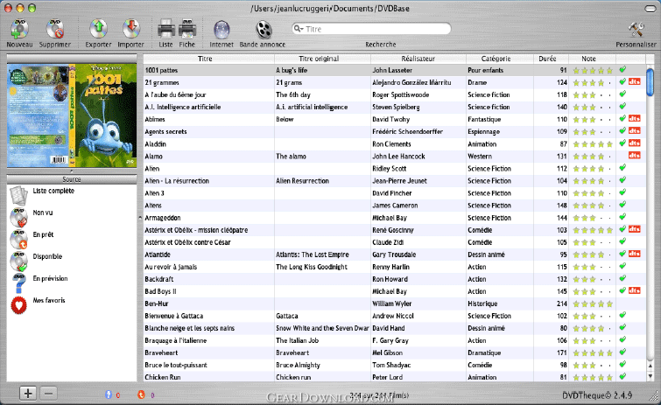Click the 1001 pattes DVD cover thumbnail
The image size is (661, 405).
point(72,115)
